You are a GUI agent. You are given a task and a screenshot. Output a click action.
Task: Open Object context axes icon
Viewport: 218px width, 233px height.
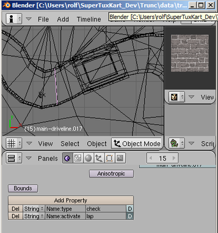(x=99, y=158)
